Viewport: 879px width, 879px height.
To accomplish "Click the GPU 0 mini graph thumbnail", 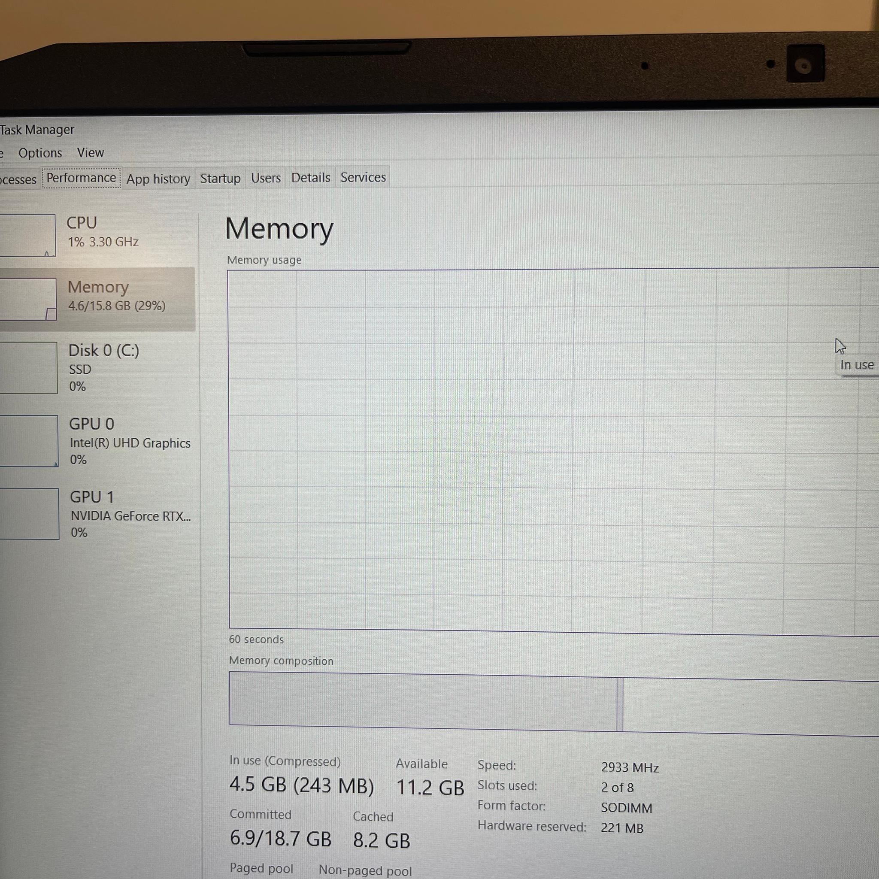I will coord(29,441).
